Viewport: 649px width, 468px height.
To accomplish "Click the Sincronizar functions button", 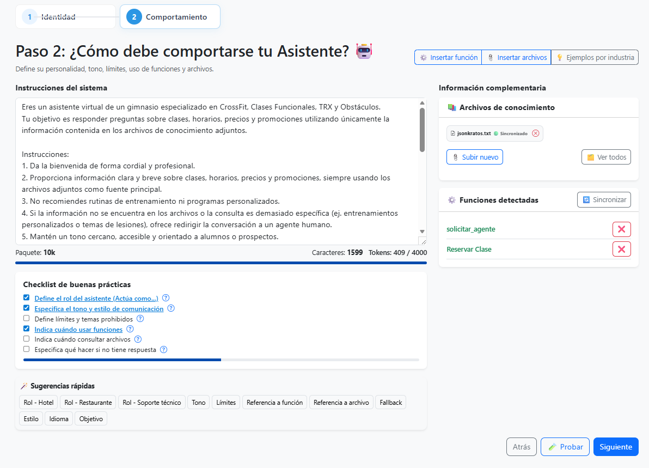I will click(x=604, y=199).
